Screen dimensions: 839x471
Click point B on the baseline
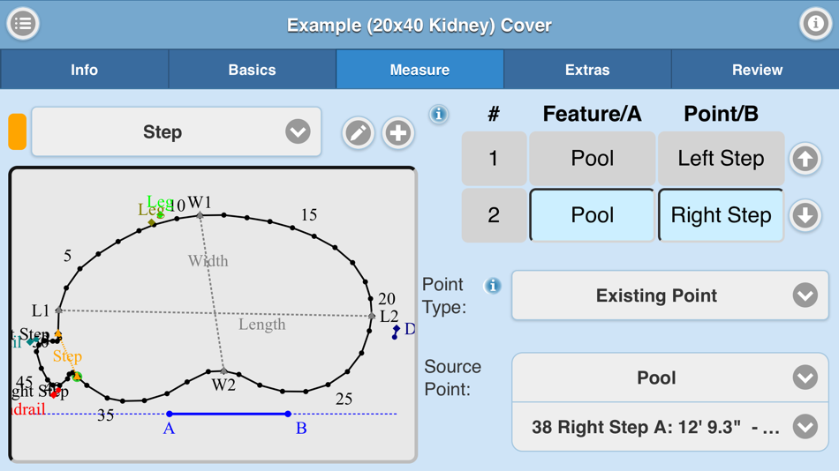[288, 414]
